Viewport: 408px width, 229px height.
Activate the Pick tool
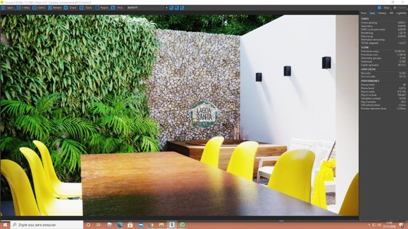coord(117,8)
